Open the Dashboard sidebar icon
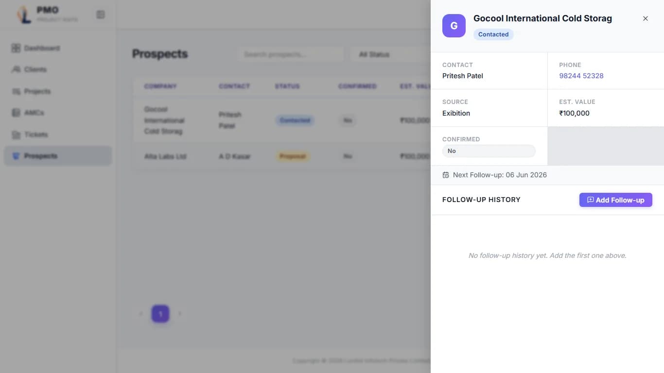The image size is (664, 373). click(15, 48)
